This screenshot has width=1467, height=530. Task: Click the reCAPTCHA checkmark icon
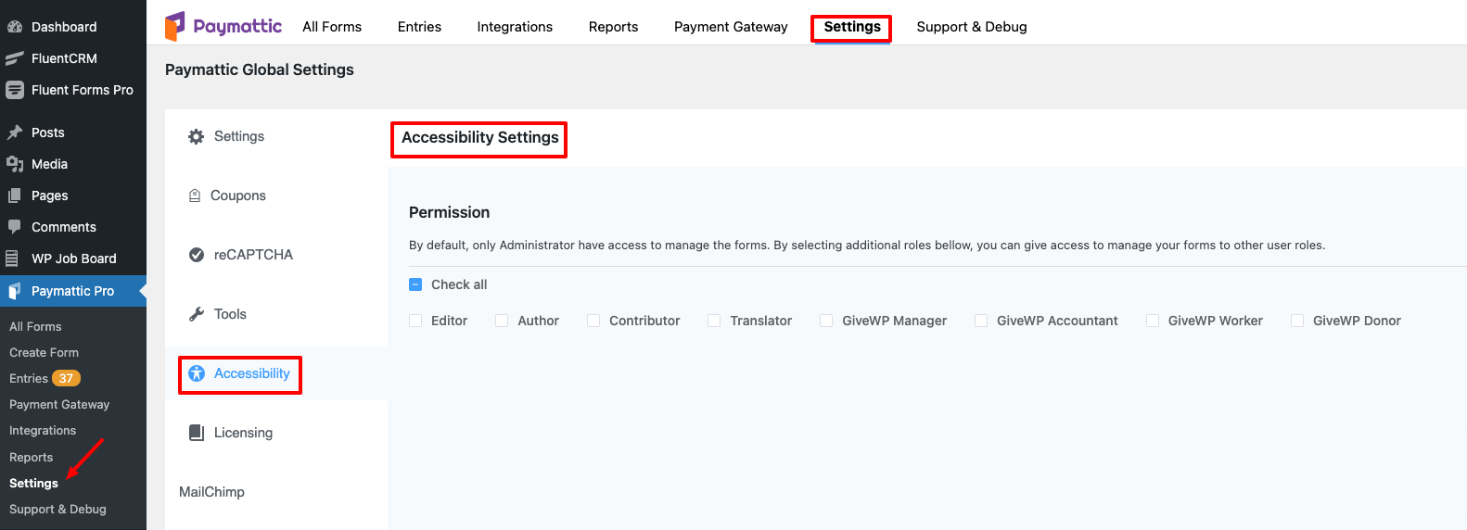pyautogui.click(x=197, y=255)
